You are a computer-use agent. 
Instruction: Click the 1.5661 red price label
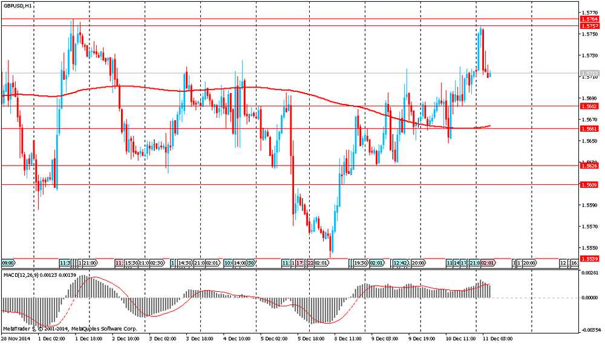coord(589,129)
